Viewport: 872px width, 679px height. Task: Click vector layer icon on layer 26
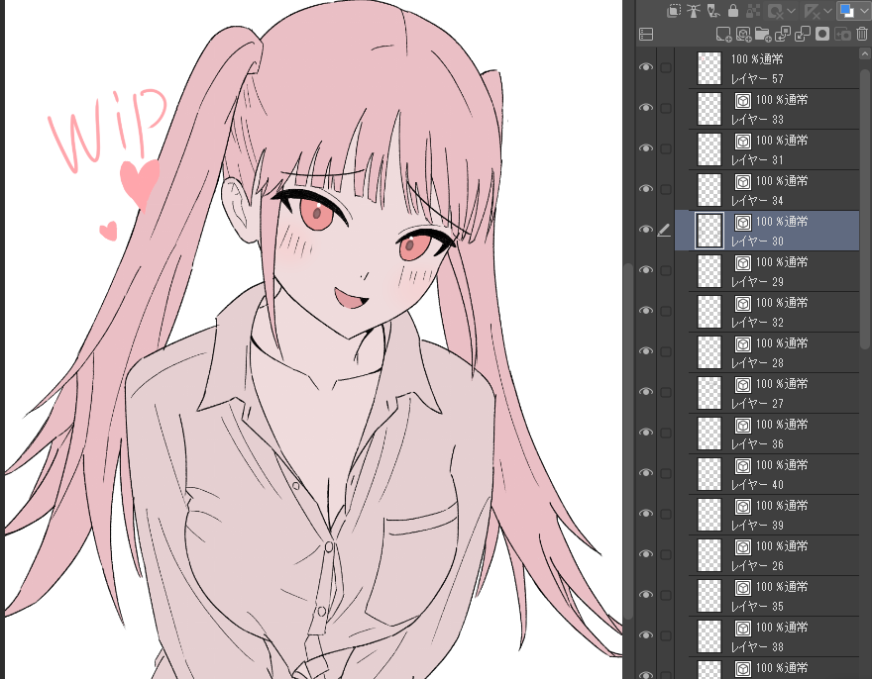[743, 547]
